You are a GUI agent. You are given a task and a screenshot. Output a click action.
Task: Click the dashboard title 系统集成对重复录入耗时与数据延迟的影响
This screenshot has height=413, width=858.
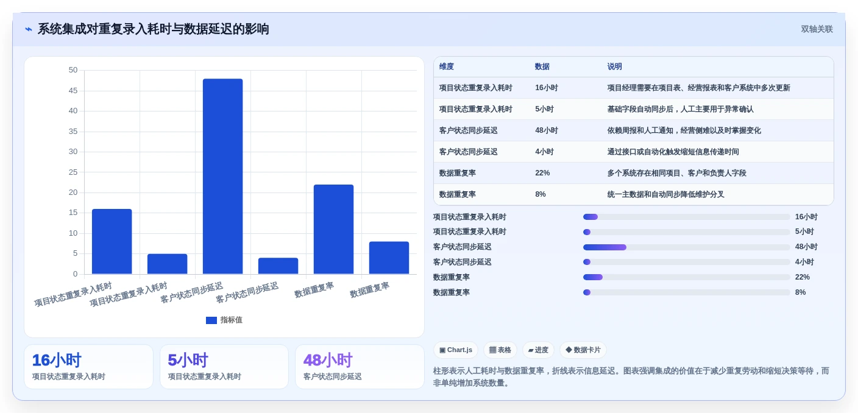(x=154, y=29)
